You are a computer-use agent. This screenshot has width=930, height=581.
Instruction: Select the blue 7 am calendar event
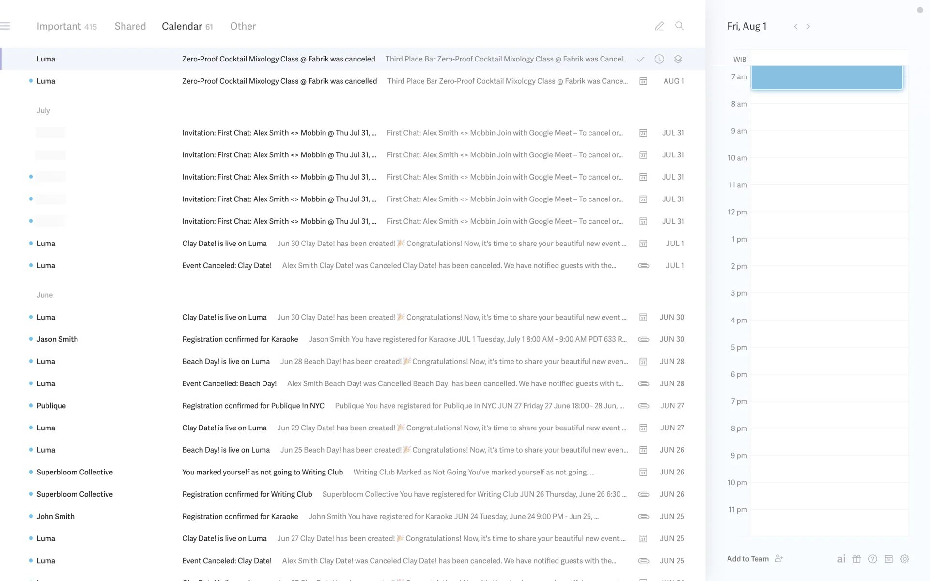[x=827, y=77]
